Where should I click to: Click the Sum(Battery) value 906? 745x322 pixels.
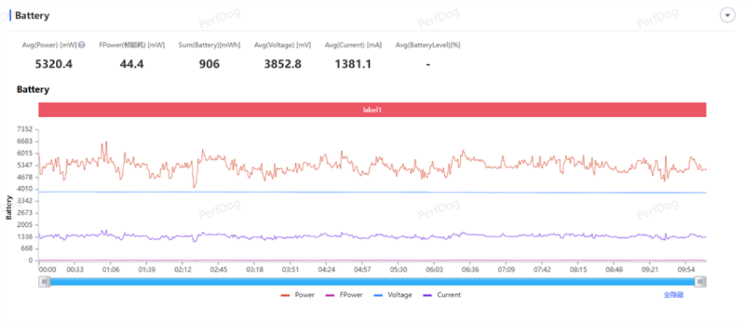coord(209,64)
